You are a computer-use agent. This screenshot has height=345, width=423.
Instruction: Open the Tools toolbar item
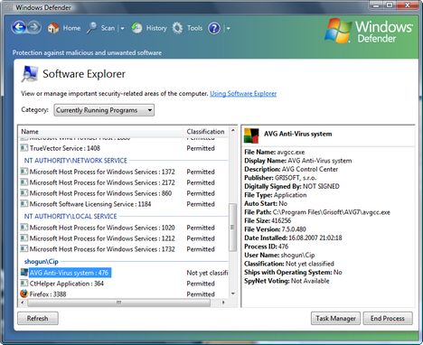point(194,28)
